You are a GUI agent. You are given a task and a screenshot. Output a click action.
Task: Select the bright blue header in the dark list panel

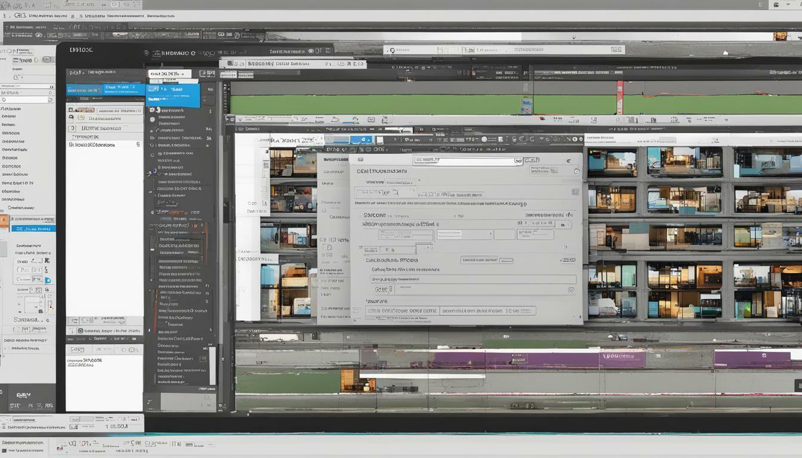click(173, 95)
